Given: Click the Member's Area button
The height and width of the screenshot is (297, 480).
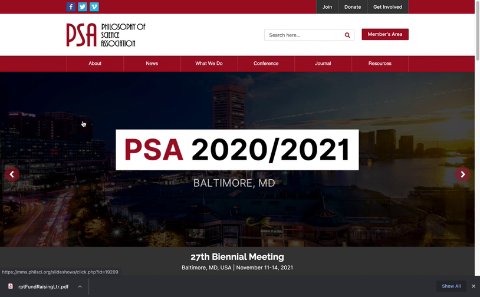Looking at the screenshot, I should coord(384,35).
